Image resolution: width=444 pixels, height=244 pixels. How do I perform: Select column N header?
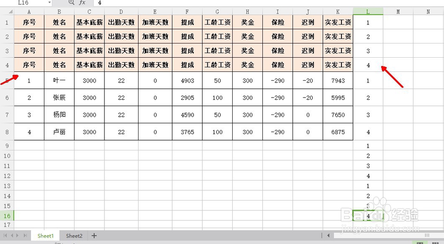pyautogui.click(x=428, y=12)
